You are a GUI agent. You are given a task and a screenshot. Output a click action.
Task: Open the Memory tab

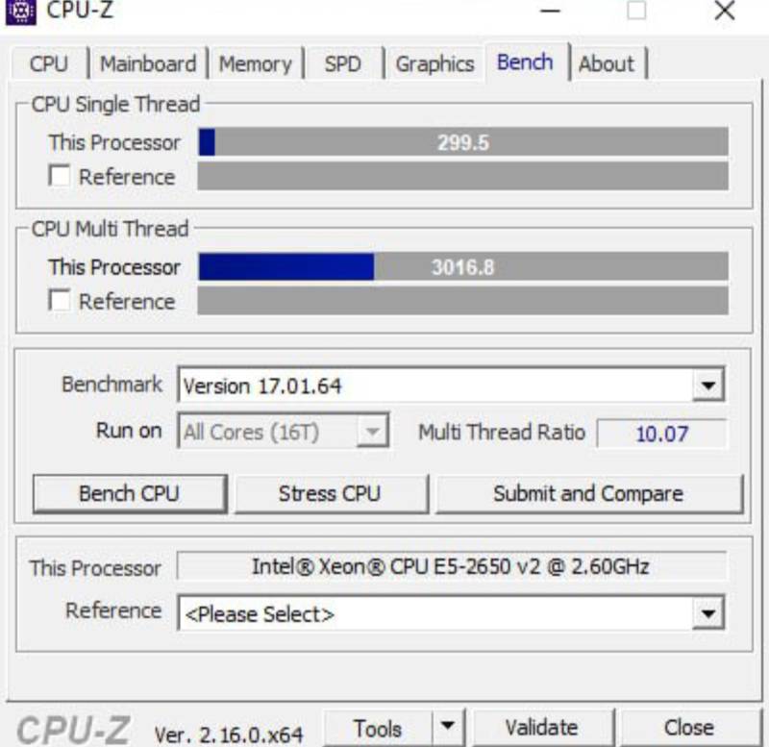click(x=255, y=63)
